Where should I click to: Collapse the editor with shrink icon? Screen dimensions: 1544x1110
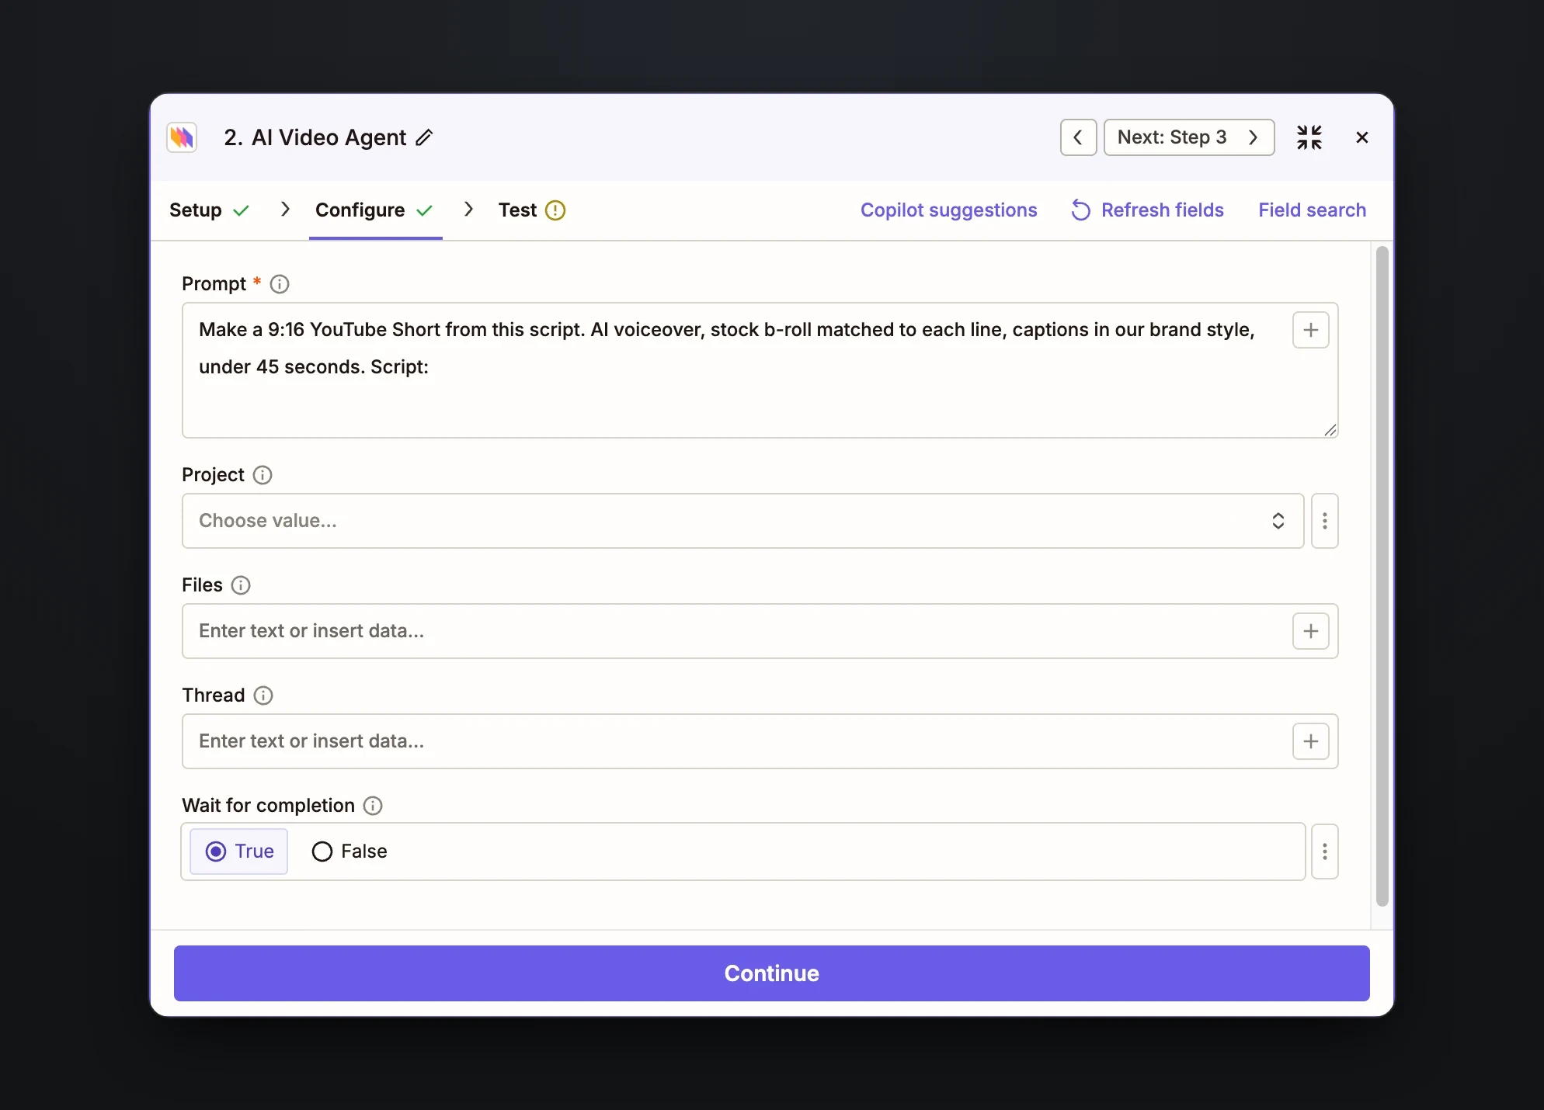[1309, 137]
